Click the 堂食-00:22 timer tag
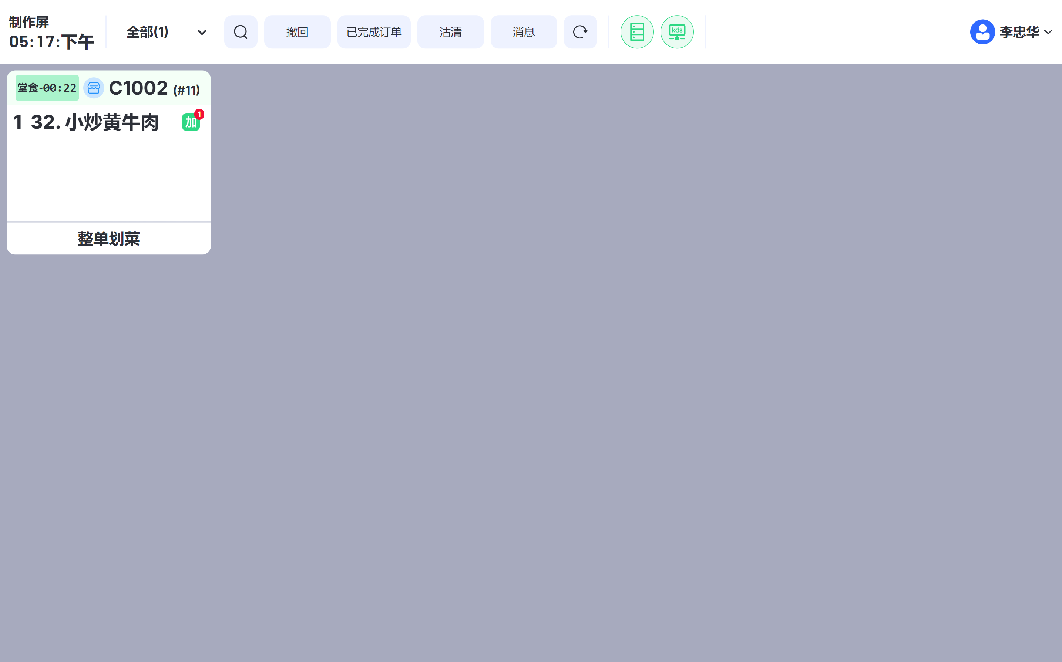 47,88
